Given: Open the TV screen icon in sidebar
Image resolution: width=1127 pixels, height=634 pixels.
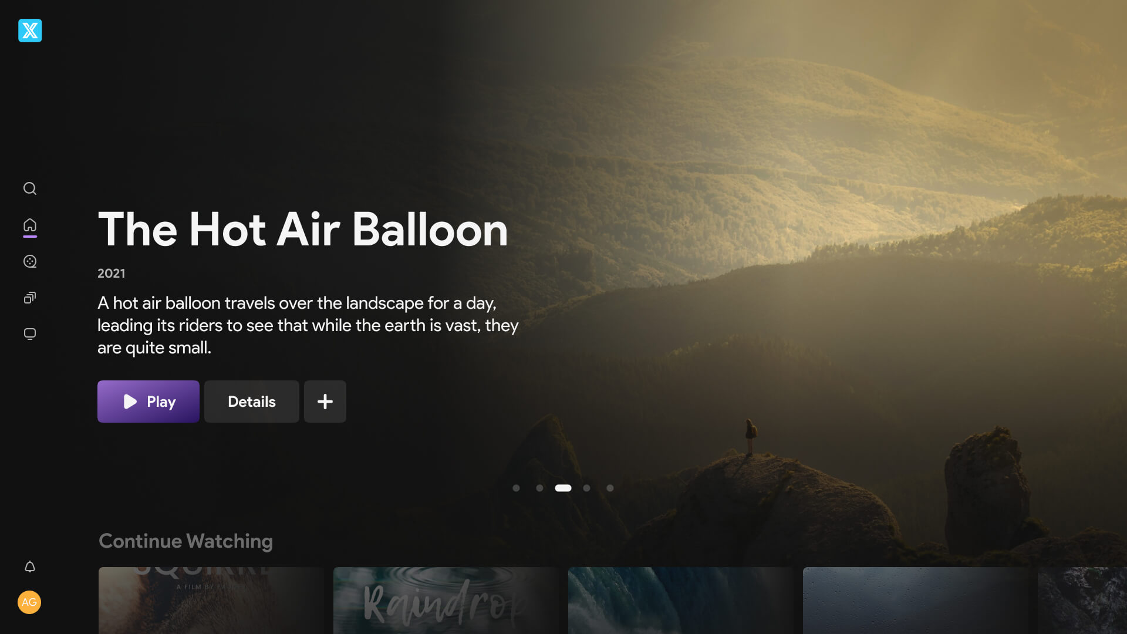Looking at the screenshot, I should (30, 334).
